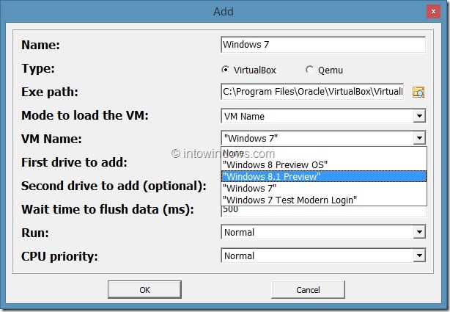This screenshot has height=312, width=450.
Task: Expand the CPU priority dropdown arrow
Action: coord(419,255)
